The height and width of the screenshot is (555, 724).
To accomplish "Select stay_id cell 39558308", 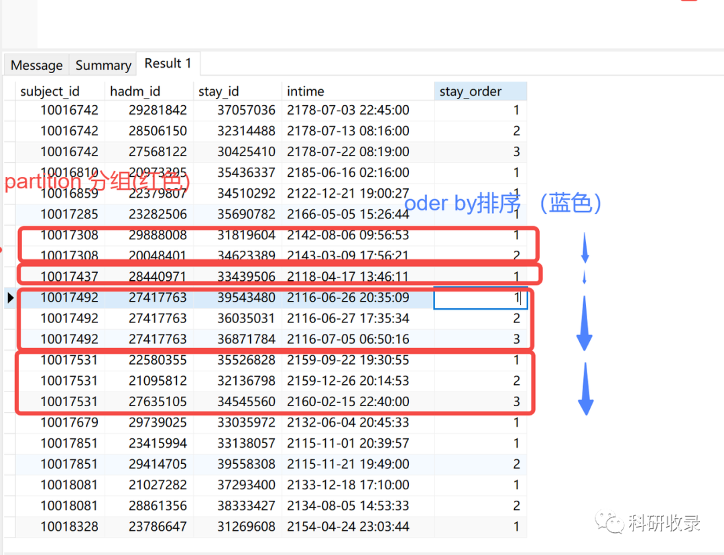I will pos(237,464).
